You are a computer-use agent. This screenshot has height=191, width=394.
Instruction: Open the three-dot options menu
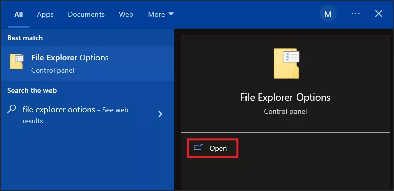(355, 14)
